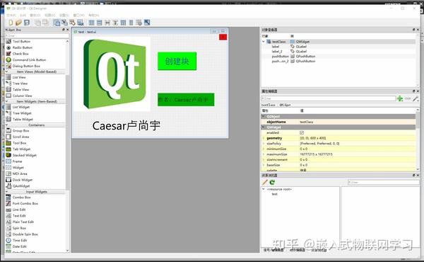
Task: Float the Object Inspector dock panel
Action: pos(413,30)
